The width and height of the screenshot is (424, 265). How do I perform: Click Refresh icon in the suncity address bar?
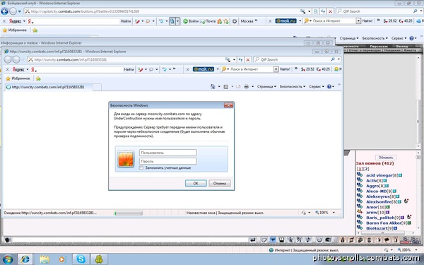(x=240, y=60)
